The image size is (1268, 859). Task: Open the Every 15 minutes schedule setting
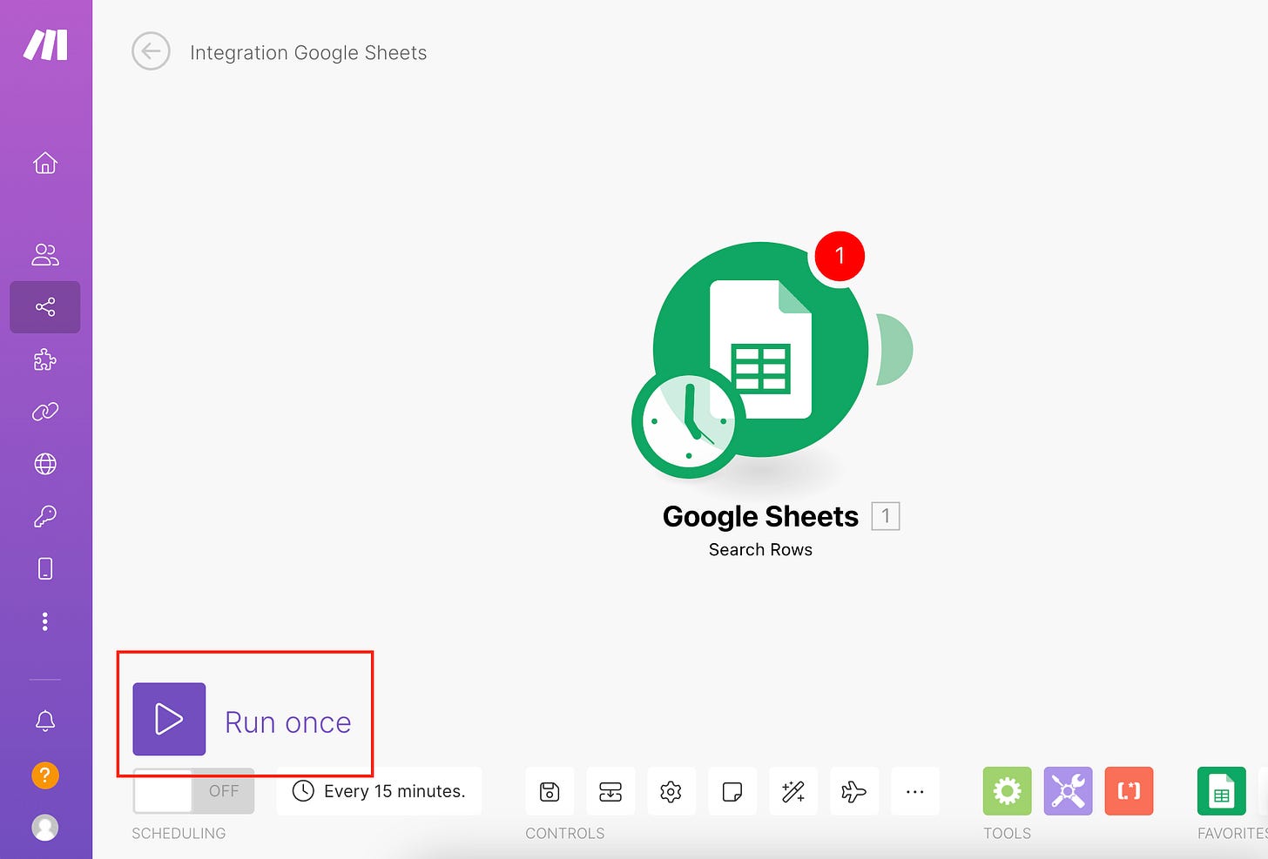(x=379, y=791)
